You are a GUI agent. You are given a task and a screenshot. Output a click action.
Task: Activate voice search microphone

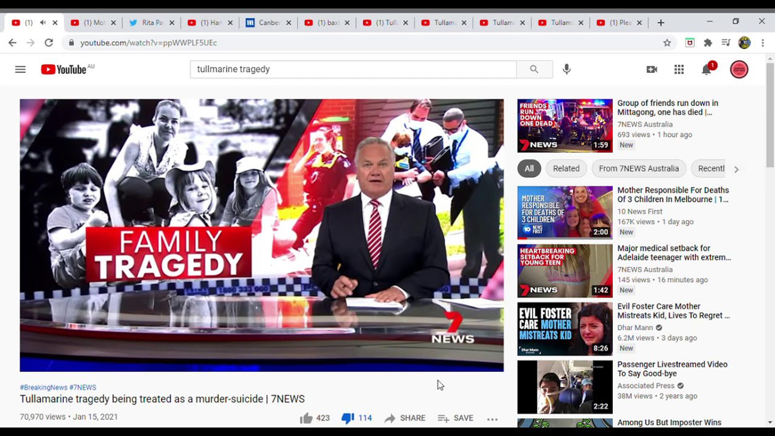point(567,69)
